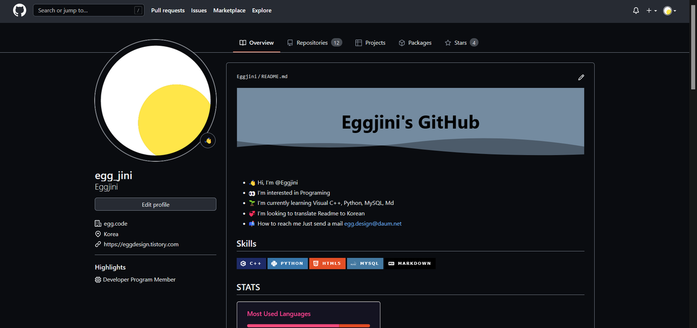The width and height of the screenshot is (697, 328).
Task: Open the plus create-new menu
Action: (652, 10)
